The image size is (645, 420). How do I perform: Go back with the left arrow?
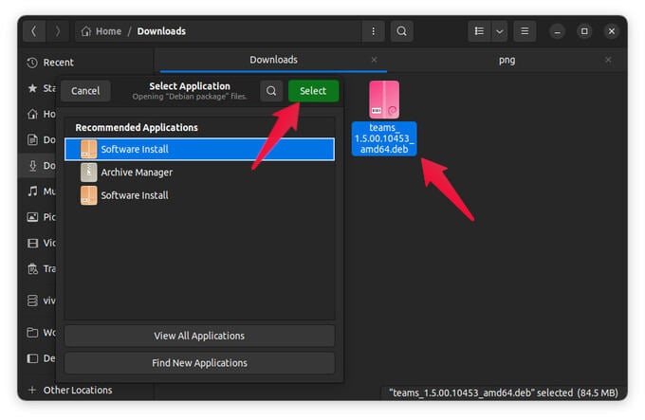(34, 31)
